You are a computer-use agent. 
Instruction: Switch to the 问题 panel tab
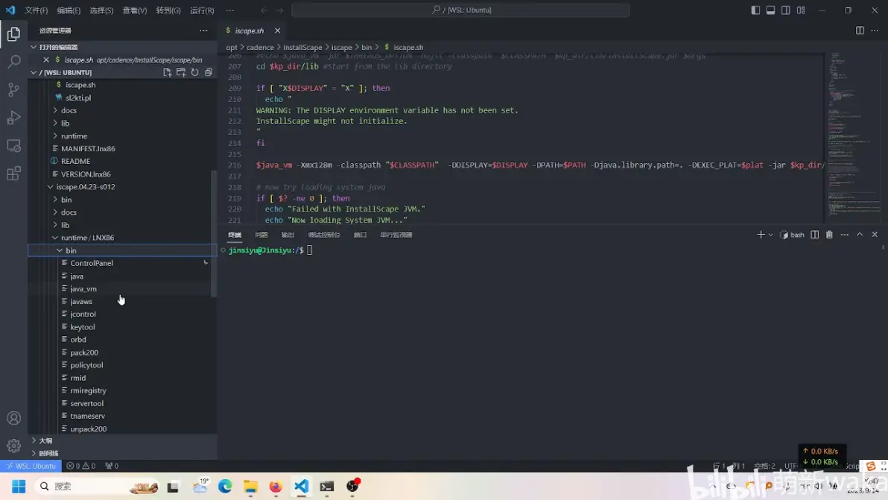pos(261,235)
